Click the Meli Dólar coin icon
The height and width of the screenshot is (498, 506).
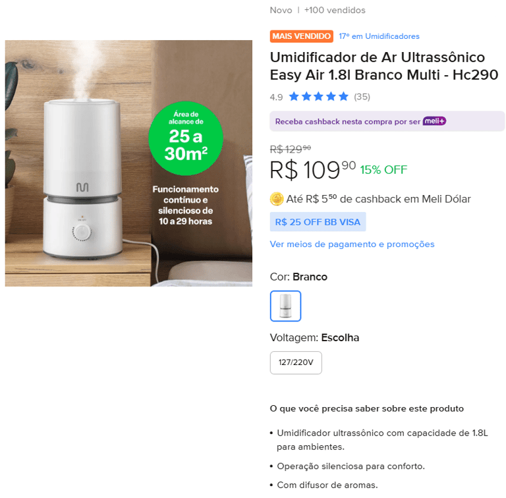tap(277, 199)
